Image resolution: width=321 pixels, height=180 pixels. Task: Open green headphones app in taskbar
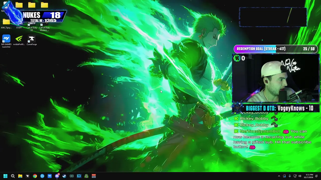(x=86, y=176)
